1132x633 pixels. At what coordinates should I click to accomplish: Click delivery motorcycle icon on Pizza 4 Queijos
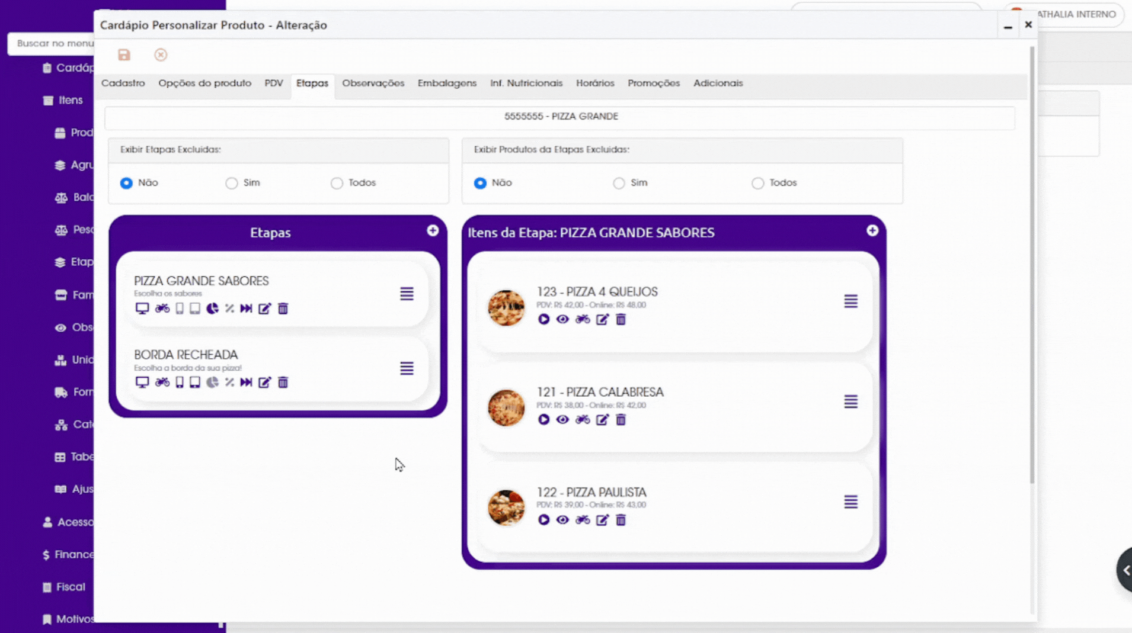583,319
